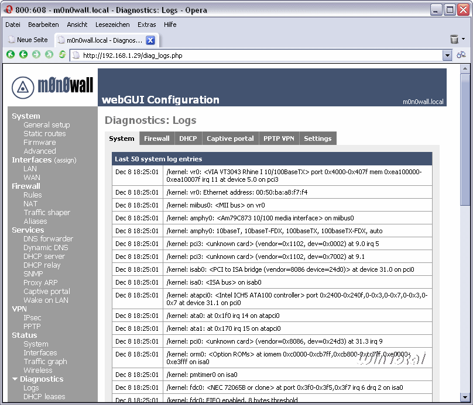The image size is (473, 405).
Task: Open Static routes link
Action: click(44, 133)
